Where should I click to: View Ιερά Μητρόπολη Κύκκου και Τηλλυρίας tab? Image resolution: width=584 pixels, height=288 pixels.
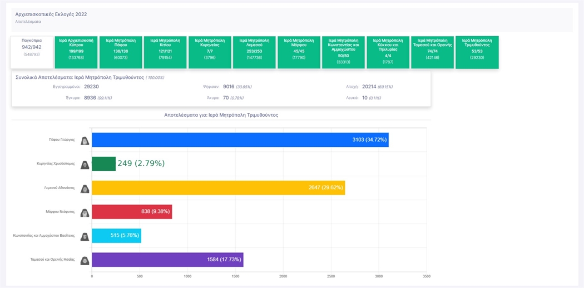388,52
